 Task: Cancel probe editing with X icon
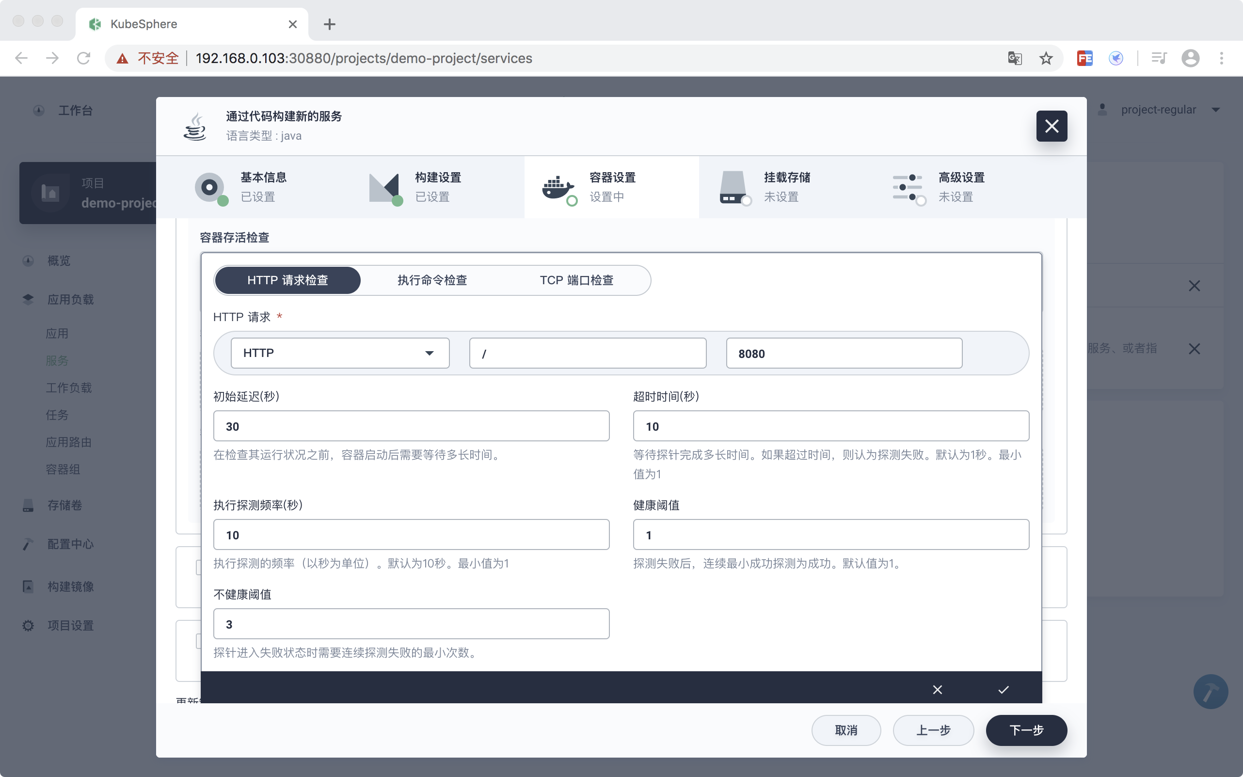coord(938,690)
